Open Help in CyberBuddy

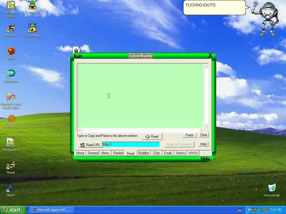click(x=203, y=144)
